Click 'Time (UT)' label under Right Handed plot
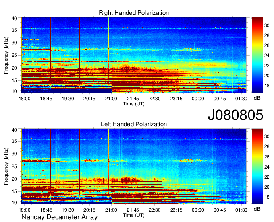The height and width of the screenshot is (222, 274). [x=134, y=104]
